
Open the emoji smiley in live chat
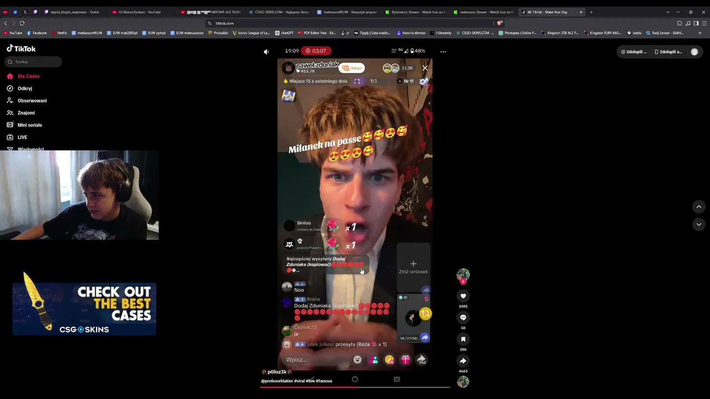(x=358, y=360)
